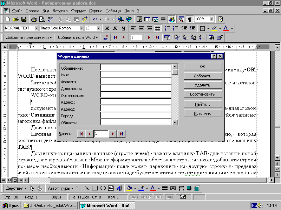Screen dimensions: 281x210
Task: Apply red font color on formatting toolbar
Action: pyautogui.click(x=226, y=28)
